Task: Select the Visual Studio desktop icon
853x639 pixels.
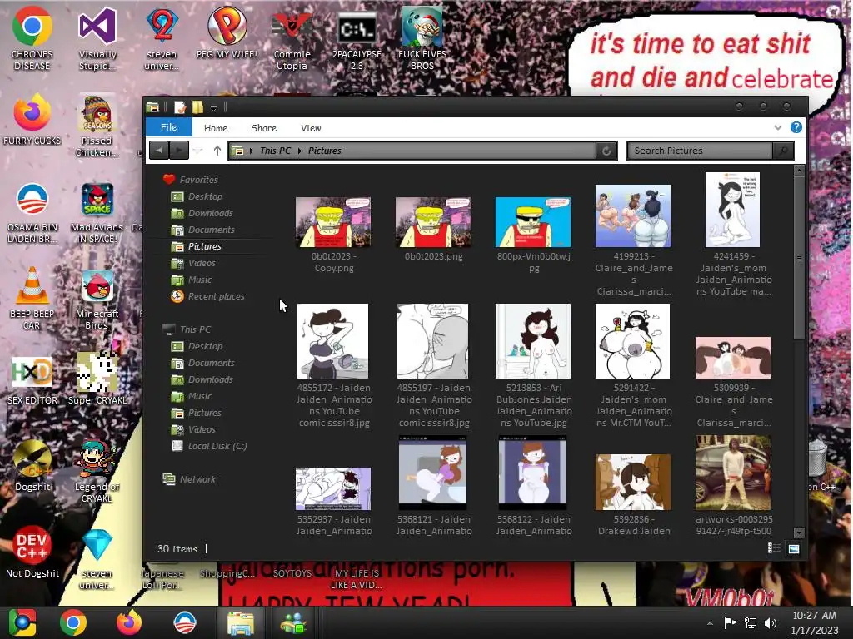Action: (x=97, y=38)
